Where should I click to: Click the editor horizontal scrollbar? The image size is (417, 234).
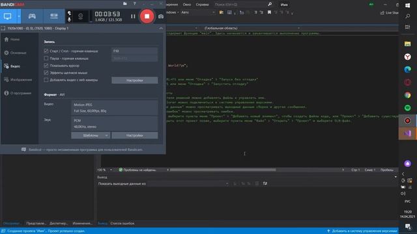(223, 170)
